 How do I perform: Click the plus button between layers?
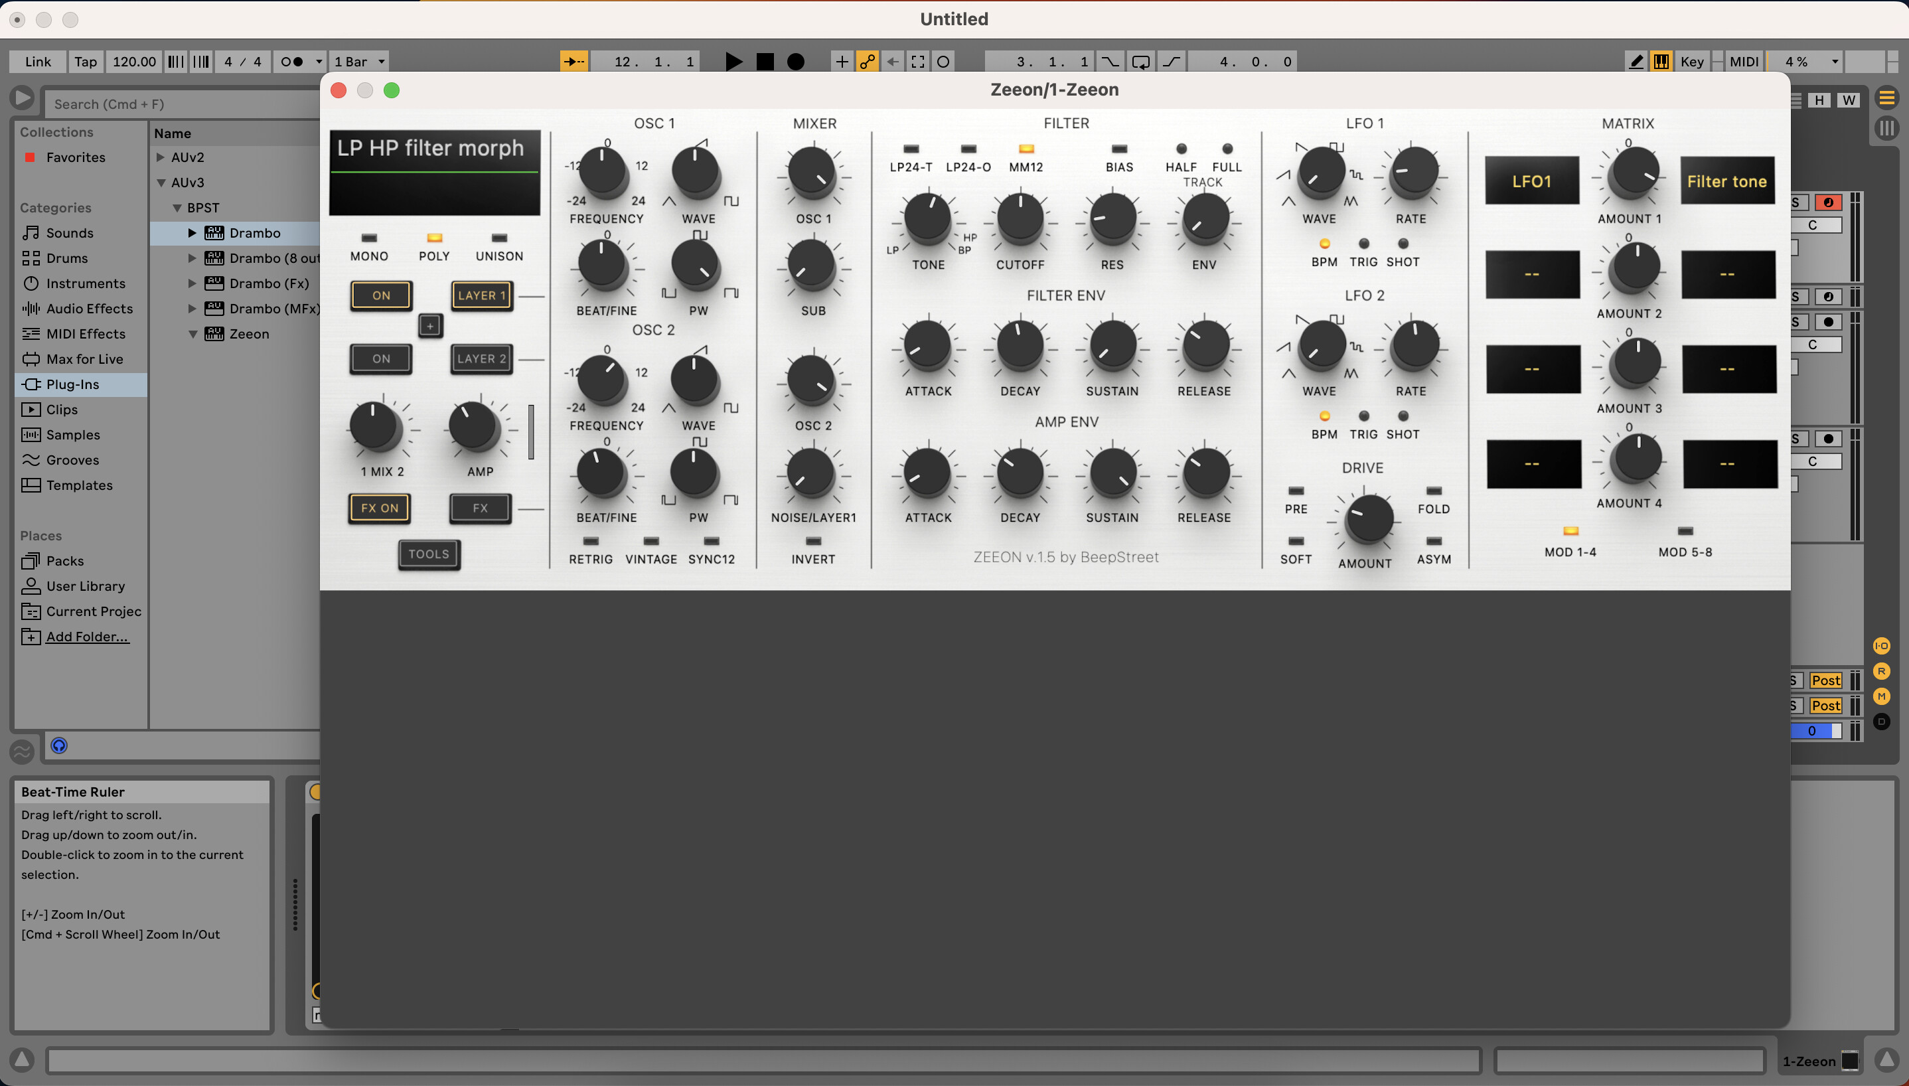(x=430, y=326)
